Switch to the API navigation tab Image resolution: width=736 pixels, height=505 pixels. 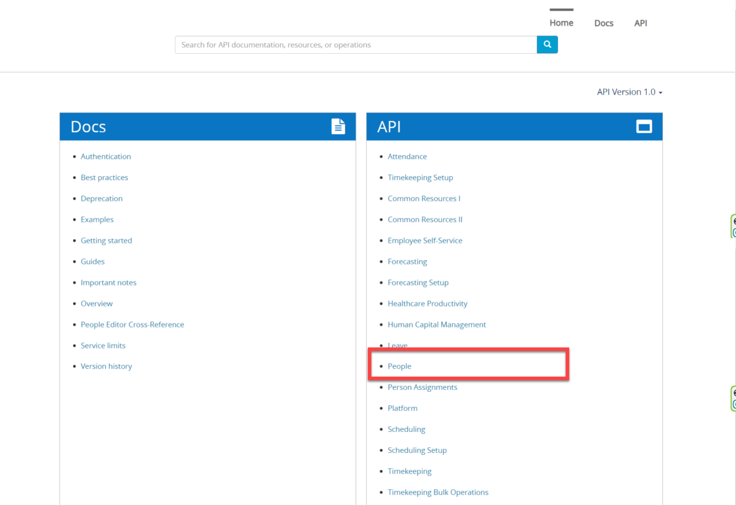640,23
